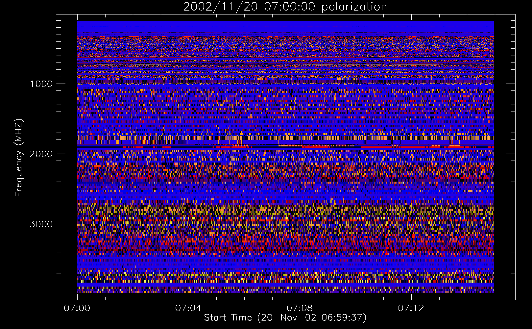
Task: Click the 1000 frequency tick label
Action: point(41,84)
